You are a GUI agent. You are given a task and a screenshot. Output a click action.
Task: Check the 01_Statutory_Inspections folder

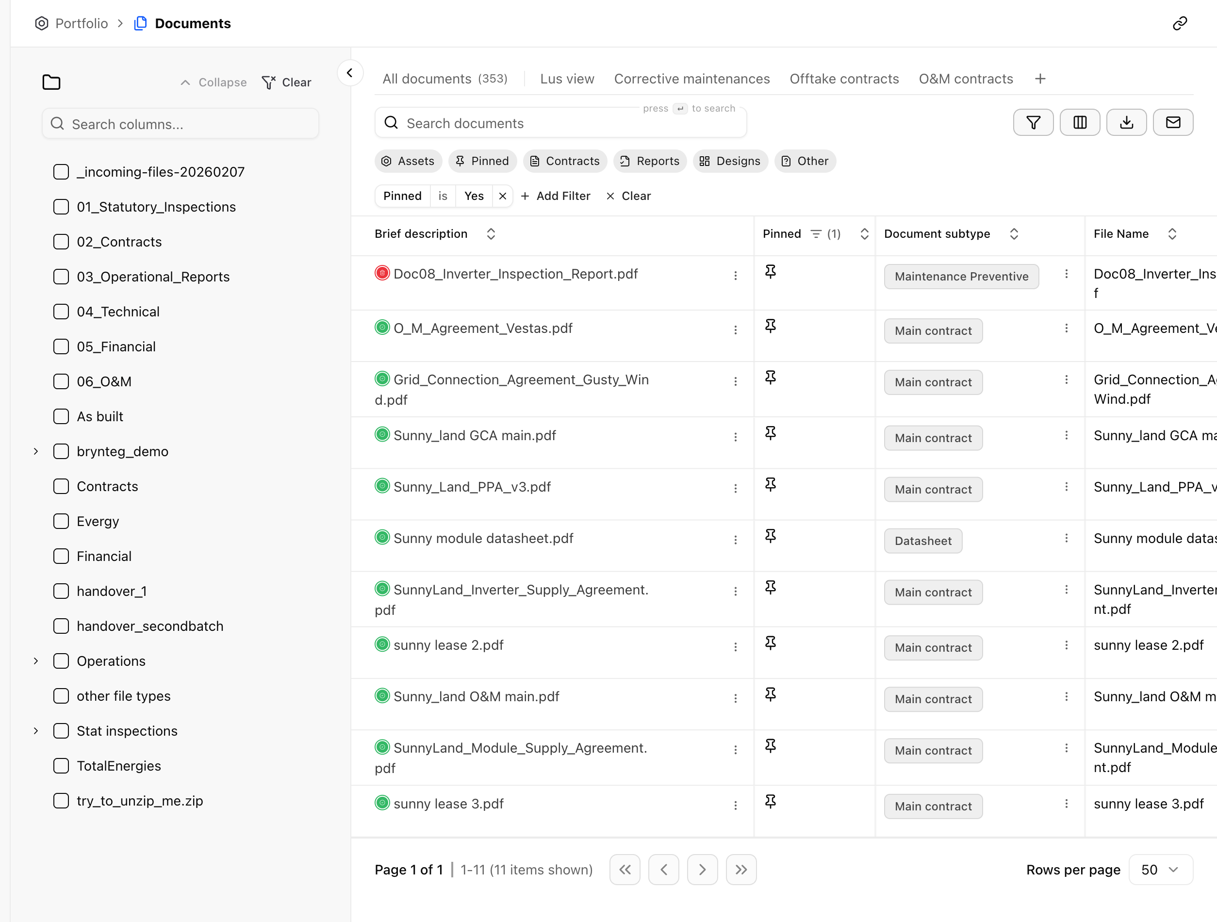tap(61, 207)
